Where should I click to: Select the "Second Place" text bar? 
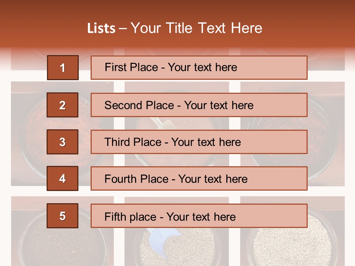[199, 105]
